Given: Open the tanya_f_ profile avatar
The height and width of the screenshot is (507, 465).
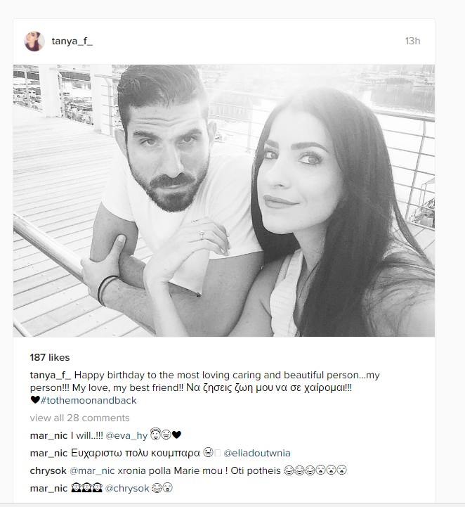Looking at the screenshot, I should click(34, 41).
